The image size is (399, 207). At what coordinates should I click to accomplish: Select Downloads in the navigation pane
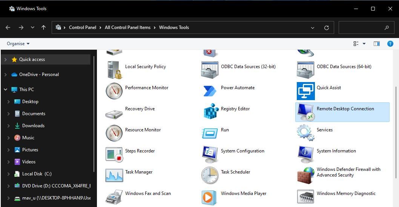click(33, 126)
